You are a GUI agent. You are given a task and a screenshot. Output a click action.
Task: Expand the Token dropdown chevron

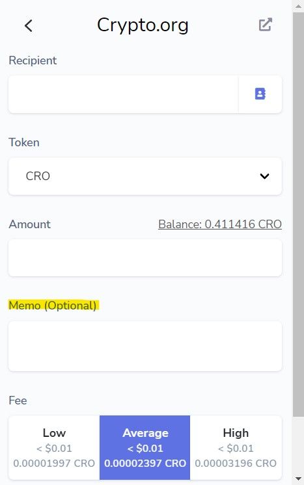(264, 176)
